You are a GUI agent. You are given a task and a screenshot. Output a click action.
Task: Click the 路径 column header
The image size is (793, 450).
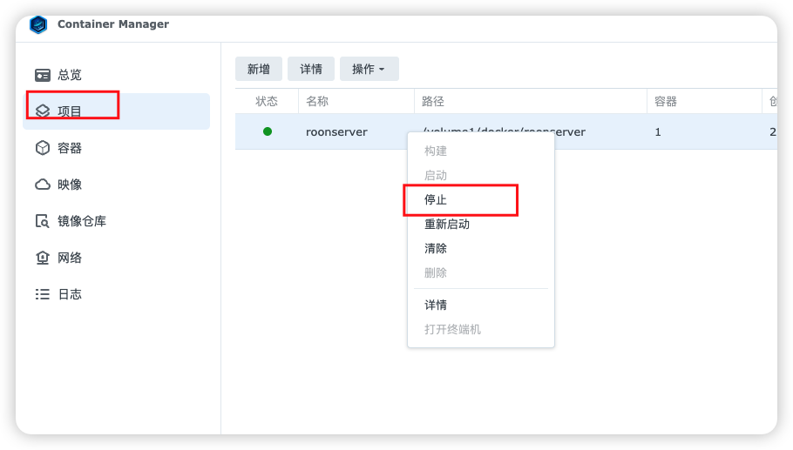(x=433, y=101)
